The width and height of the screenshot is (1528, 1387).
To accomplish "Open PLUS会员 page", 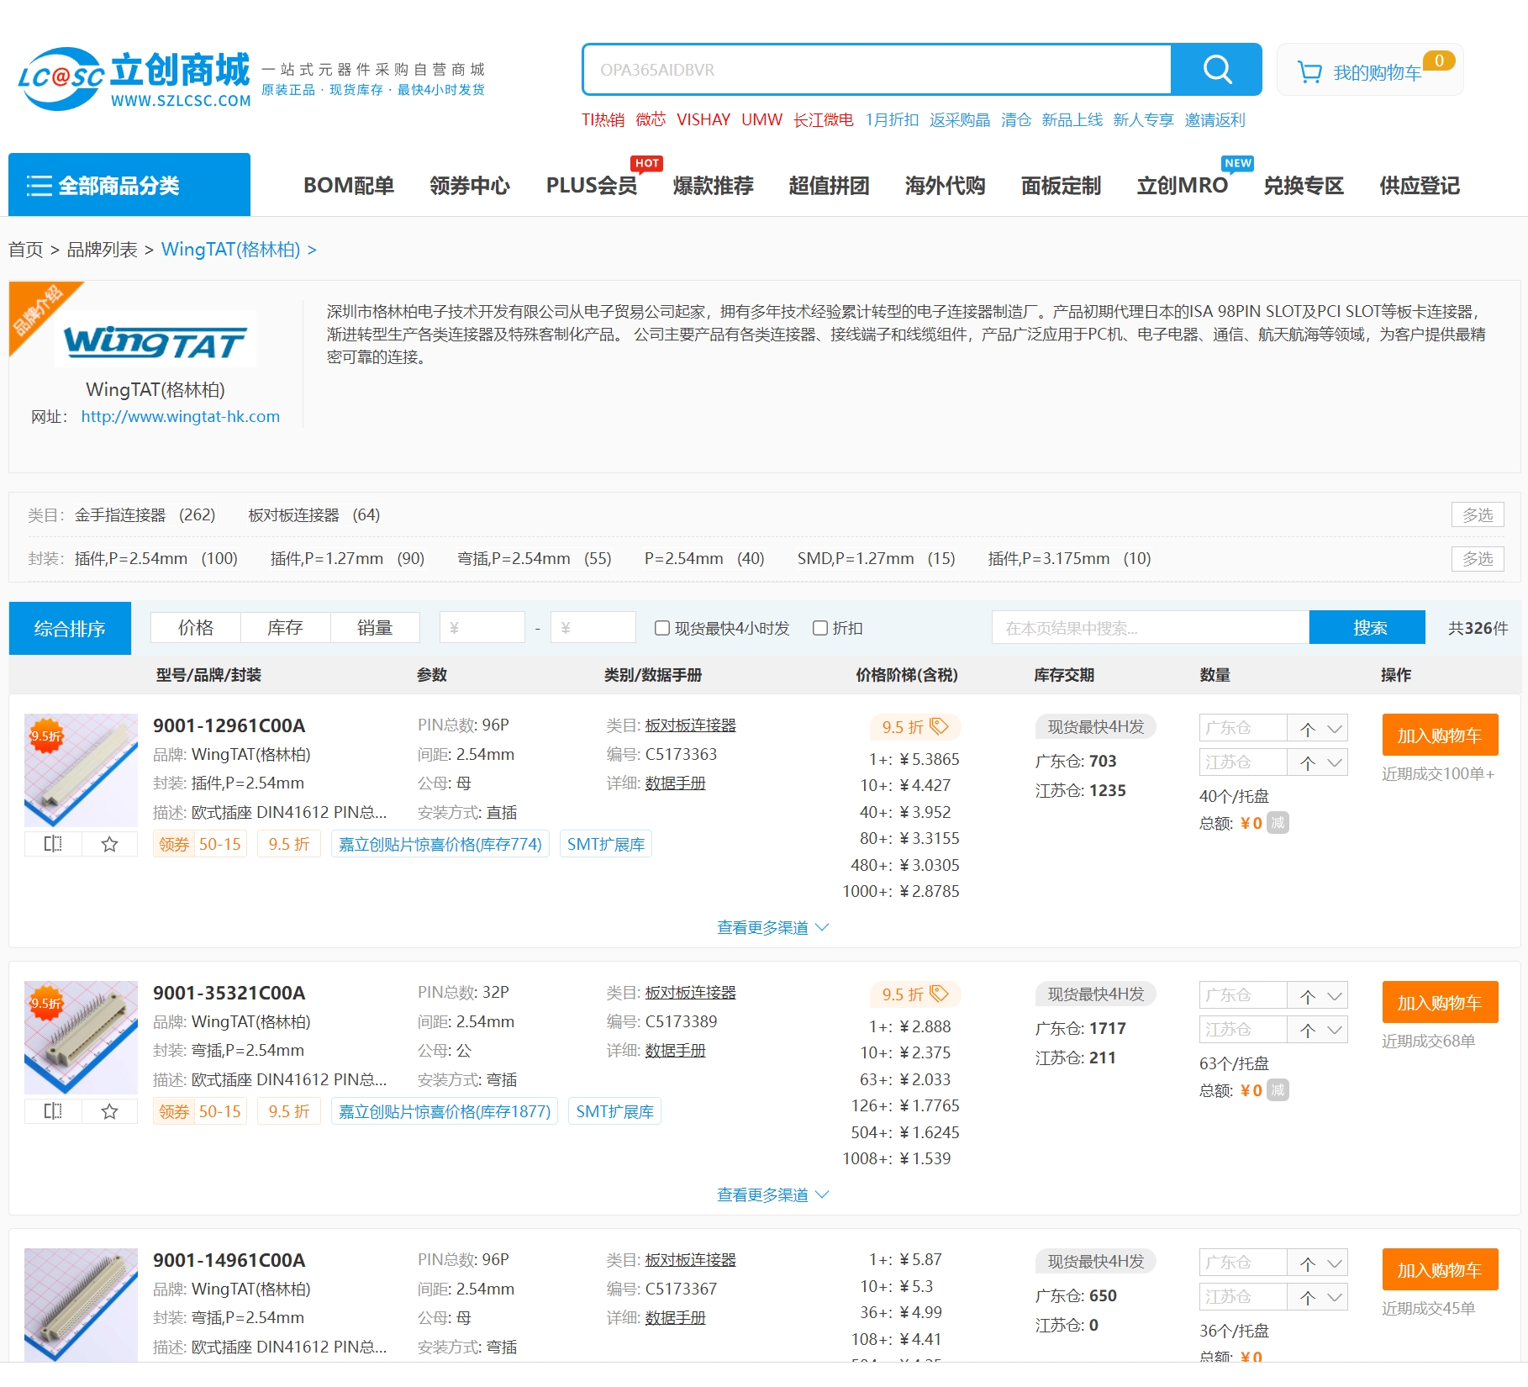I will pos(592,185).
